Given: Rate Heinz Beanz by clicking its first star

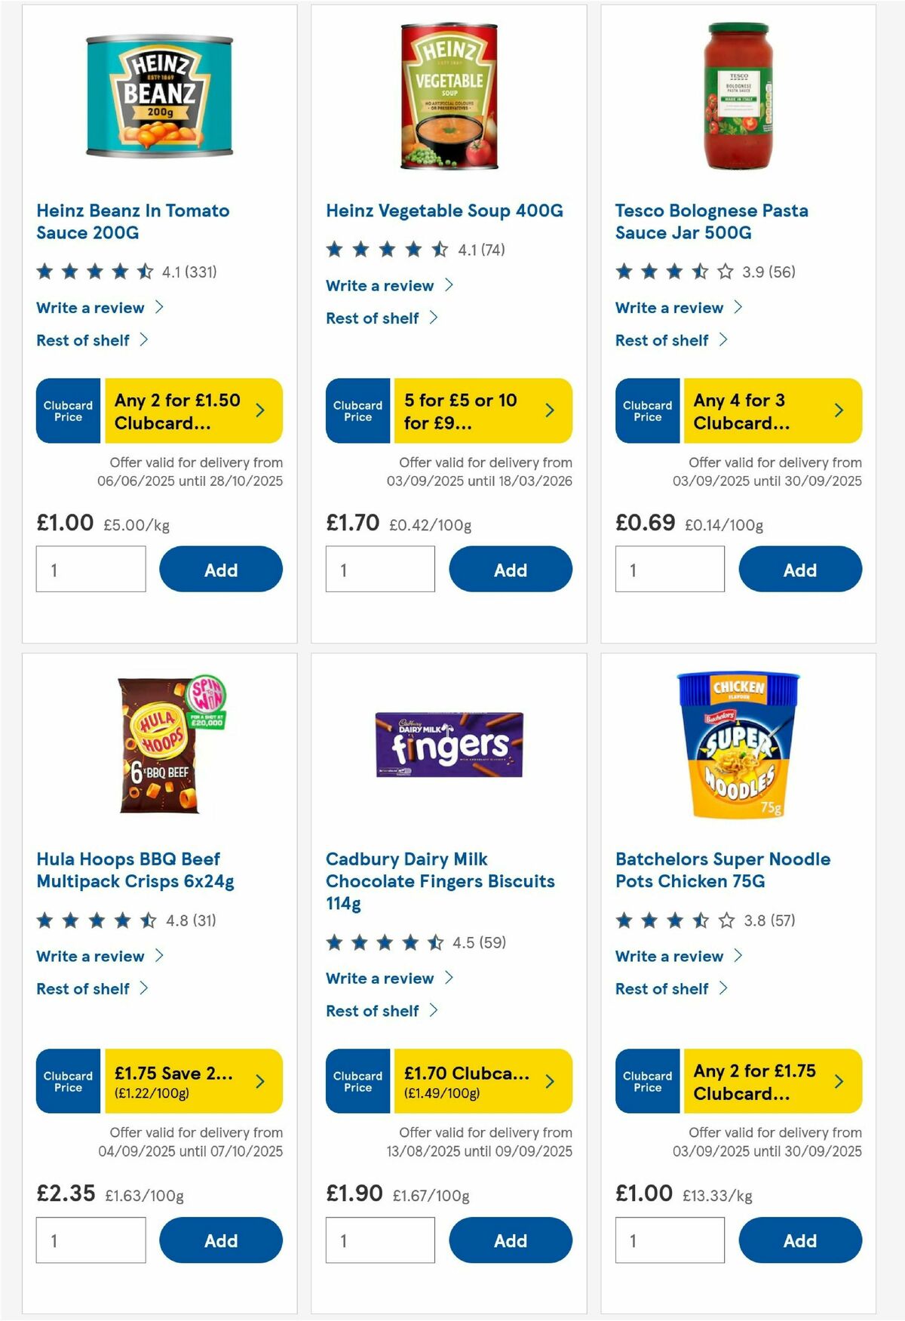Looking at the screenshot, I should [x=45, y=272].
